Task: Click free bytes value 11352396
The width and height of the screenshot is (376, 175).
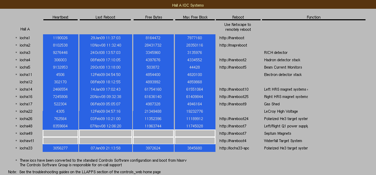Action: 154,119
